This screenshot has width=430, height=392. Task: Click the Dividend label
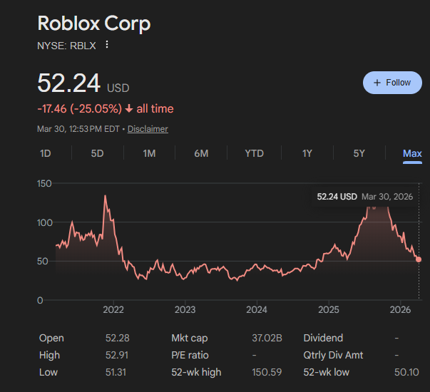(x=323, y=338)
